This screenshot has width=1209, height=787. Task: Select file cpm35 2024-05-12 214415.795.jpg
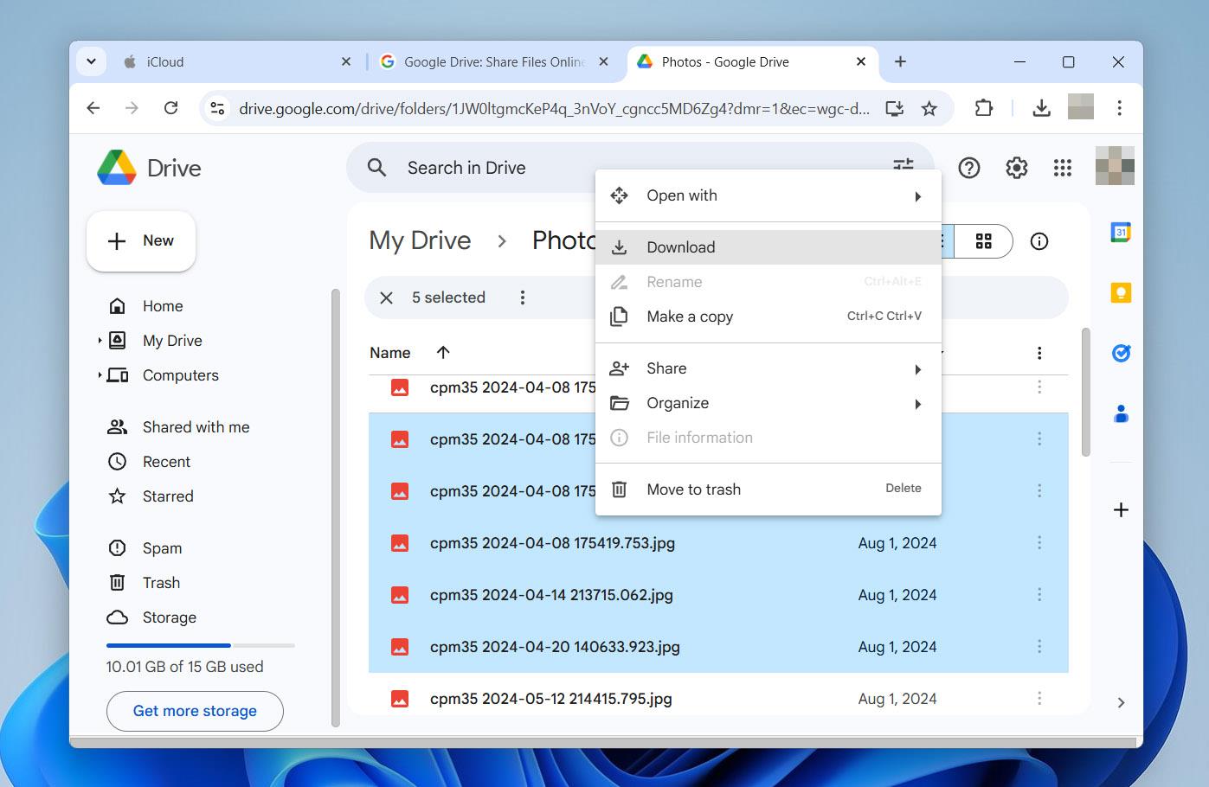[x=718, y=699]
